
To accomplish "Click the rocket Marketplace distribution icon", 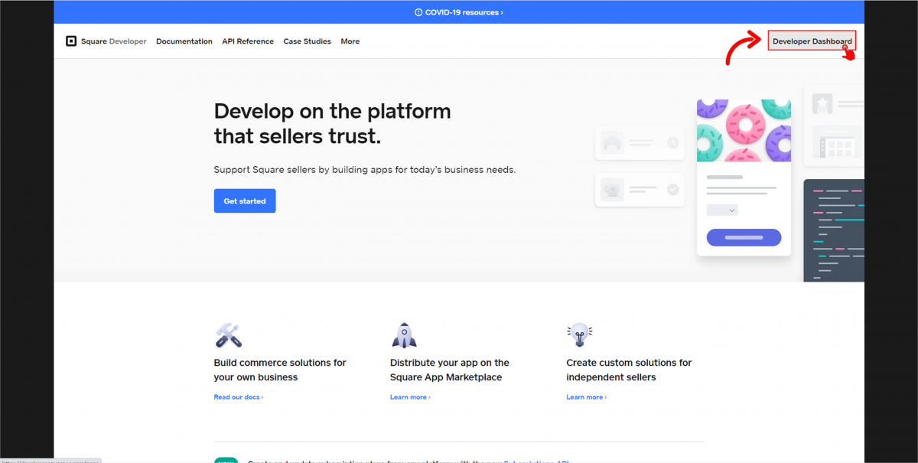I will coord(405,334).
